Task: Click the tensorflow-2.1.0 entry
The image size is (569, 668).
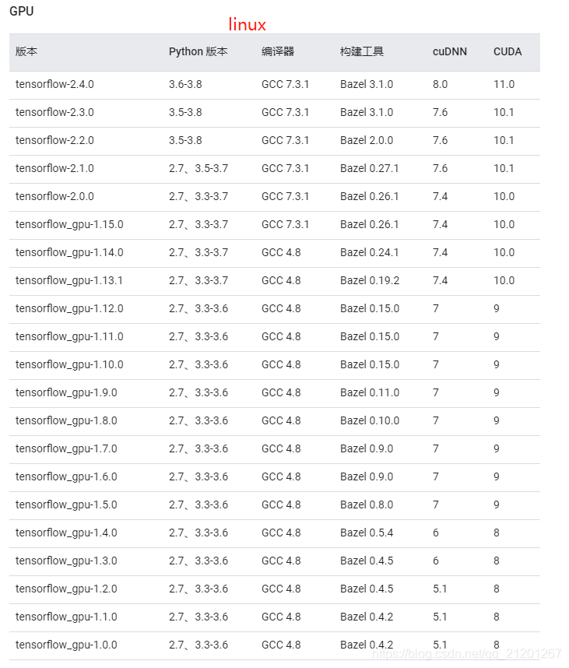Action: point(54,169)
